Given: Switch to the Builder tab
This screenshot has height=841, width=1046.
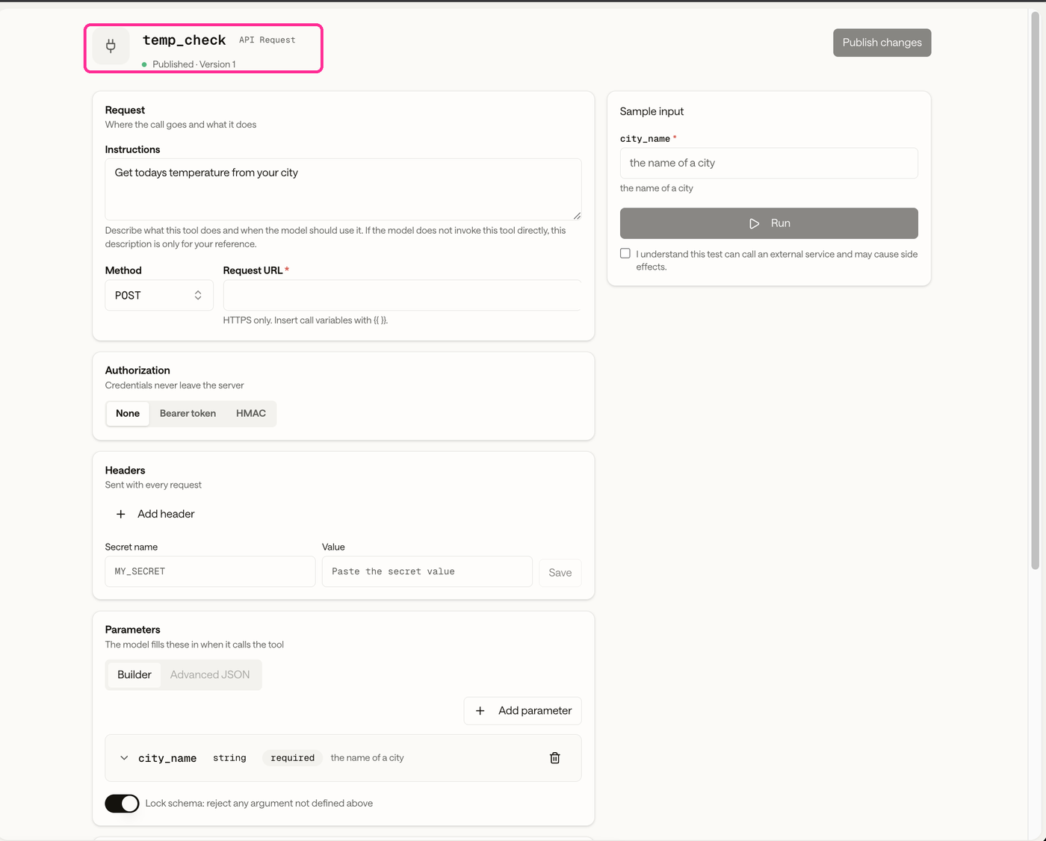Looking at the screenshot, I should [x=134, y=674].
